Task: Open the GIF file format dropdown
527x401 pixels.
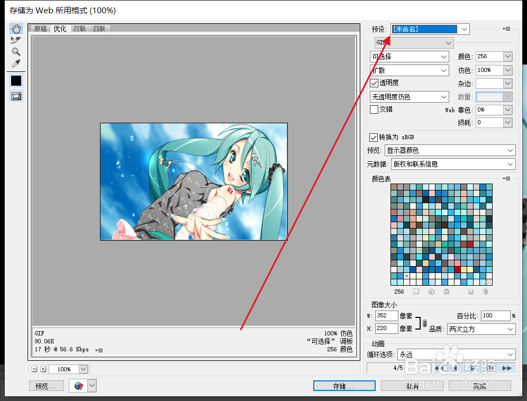Action: tap(414, 43)
